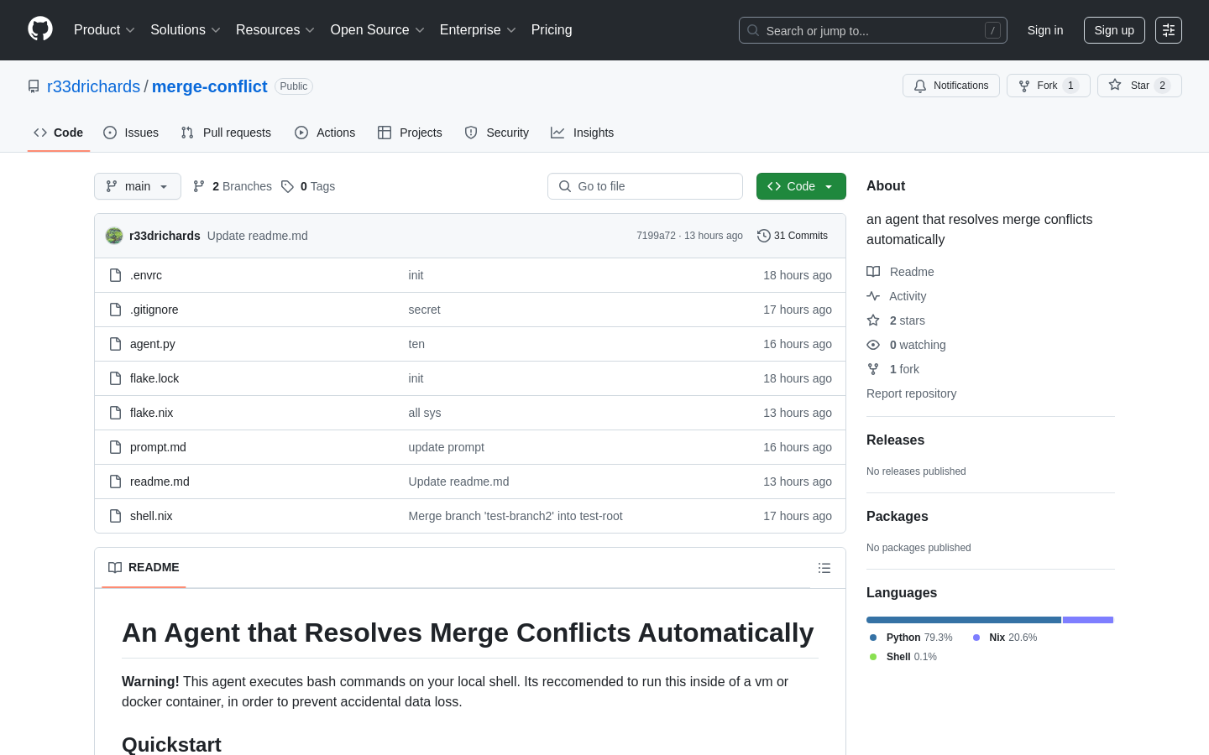Click the Python segment of language bar
Viewport: 1209px width, 755px height.
tap(964, 620)
